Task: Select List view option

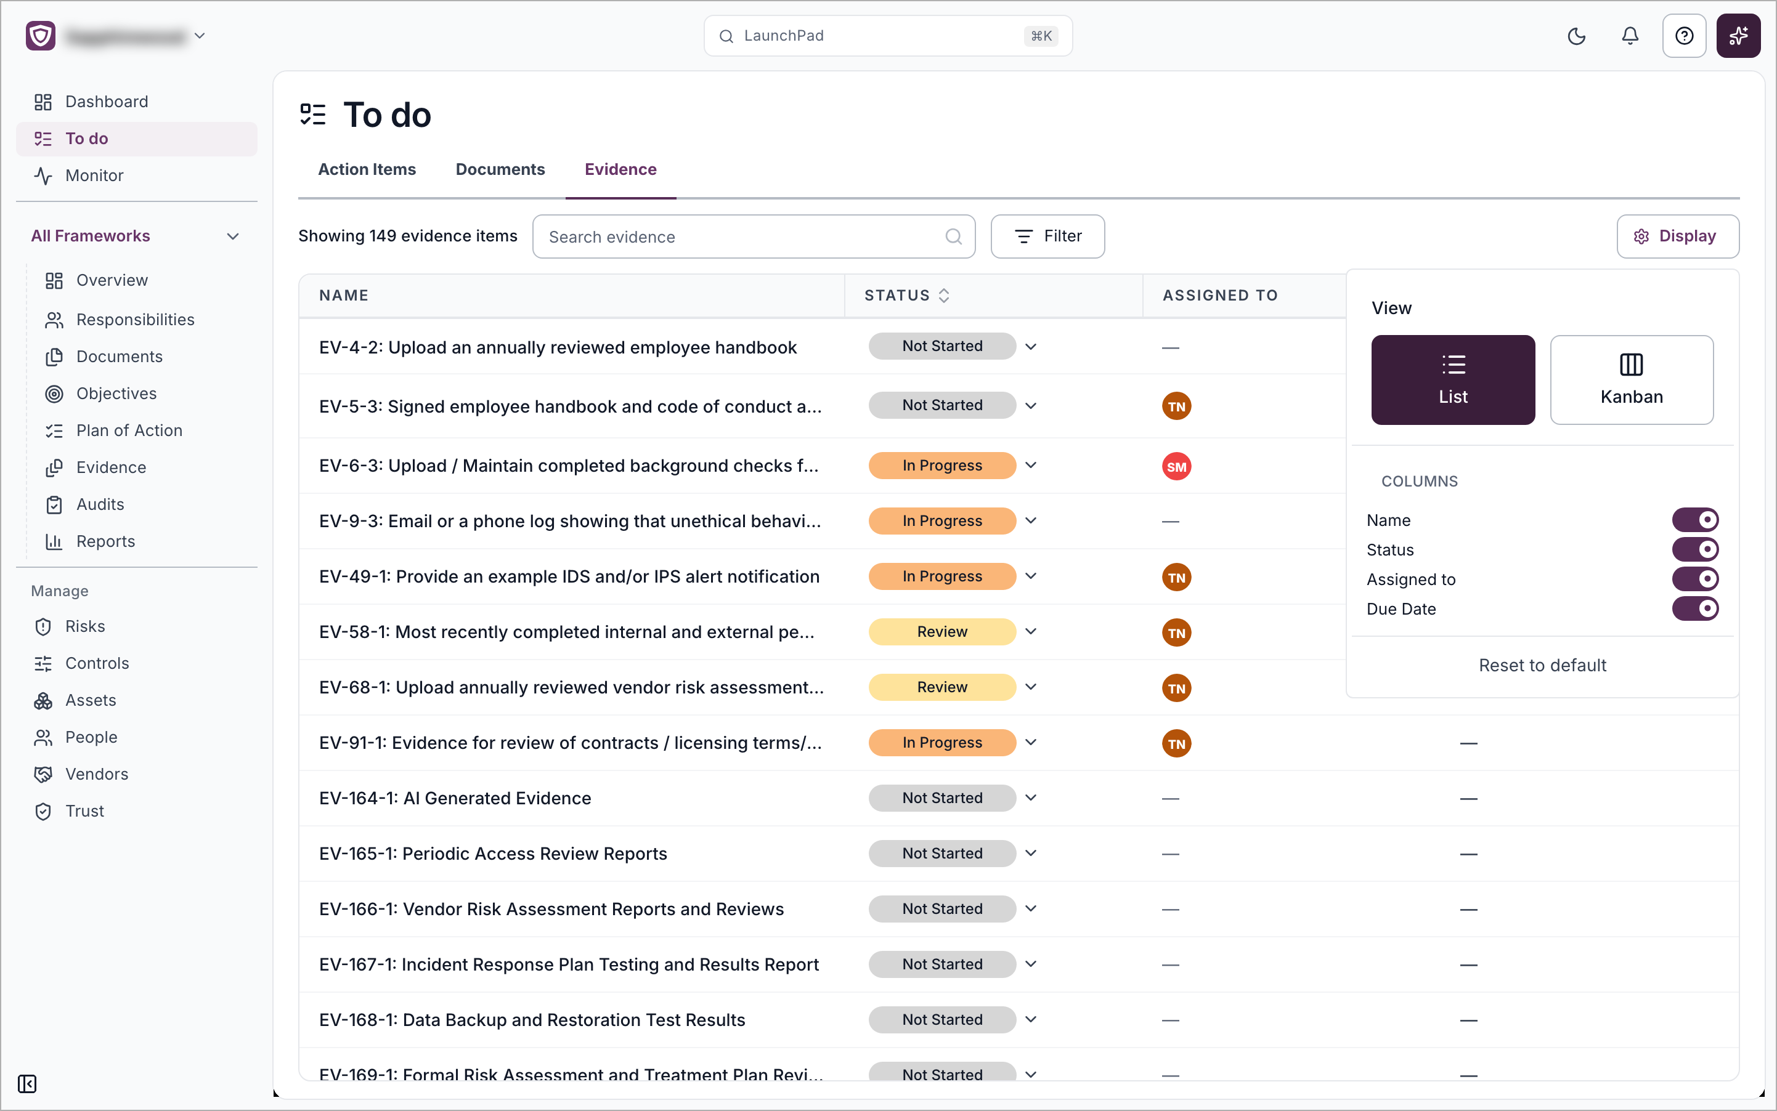Action: click(x=1453, y=380)
